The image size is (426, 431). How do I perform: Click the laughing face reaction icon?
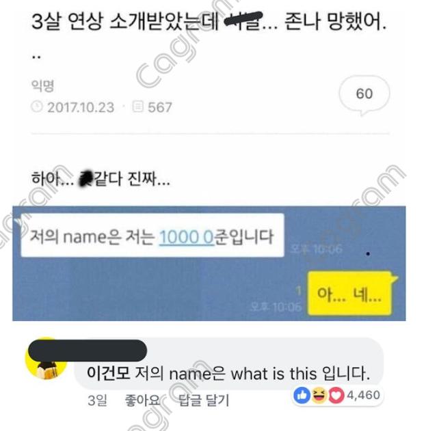319,395
